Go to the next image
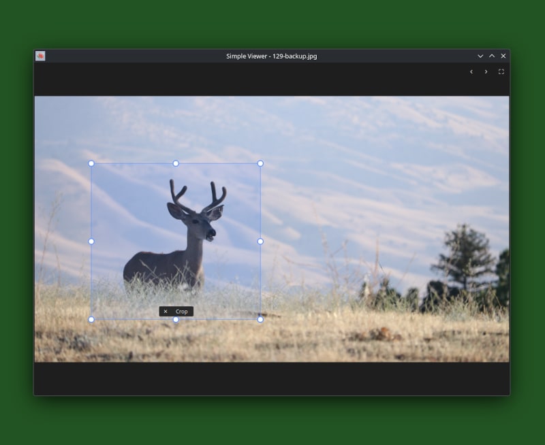The image size is (545, 445). click(x=486, y=72)
